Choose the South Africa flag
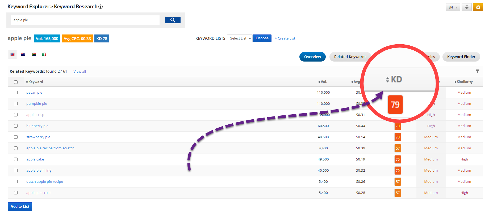This screenshot has width=489, height=213. click(34, 54)
